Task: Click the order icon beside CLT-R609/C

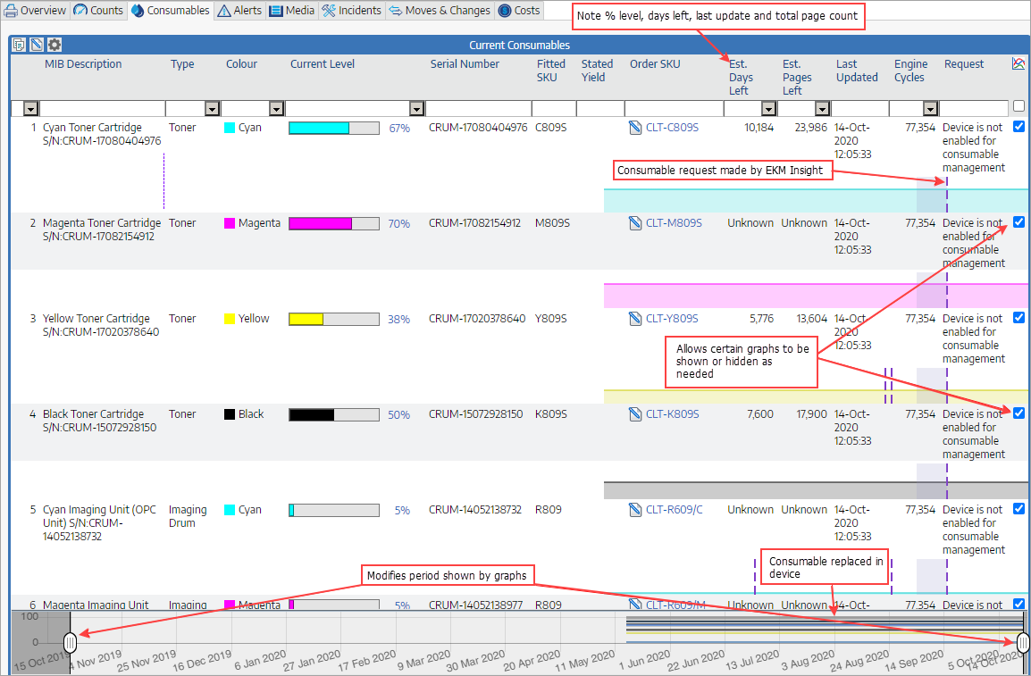Action: 635,510
